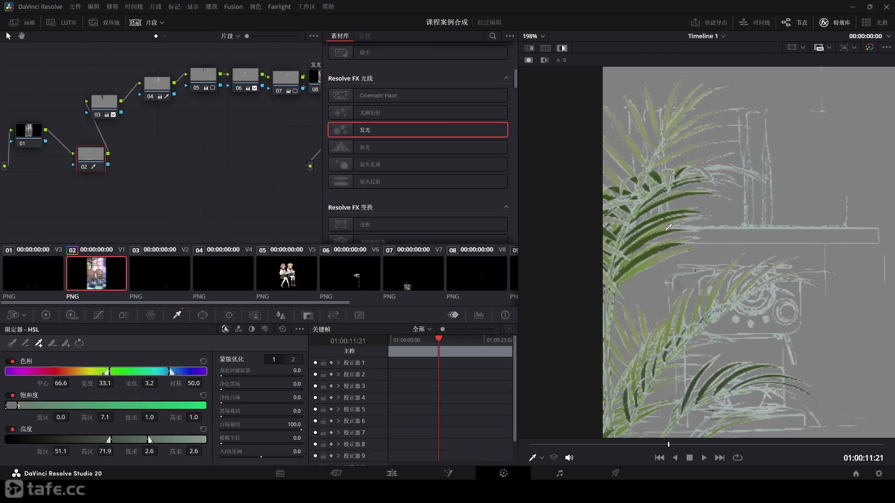Open the HDR color wheels palette
The height and width of the screenshot is (503, 895).
point(72,315)
